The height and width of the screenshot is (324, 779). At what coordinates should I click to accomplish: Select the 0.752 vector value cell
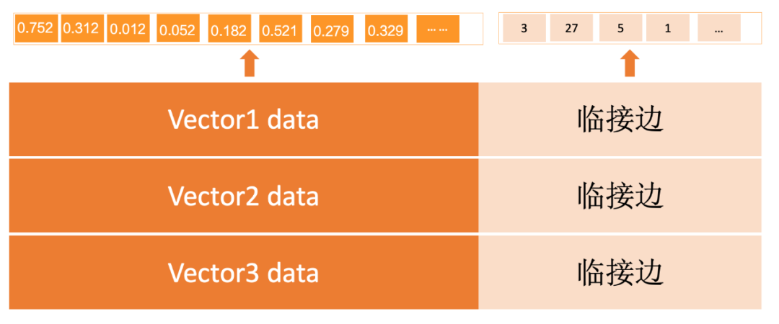[37, 28]
